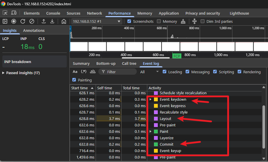Click the show shortcuts/track config icon

click(194, 21)
